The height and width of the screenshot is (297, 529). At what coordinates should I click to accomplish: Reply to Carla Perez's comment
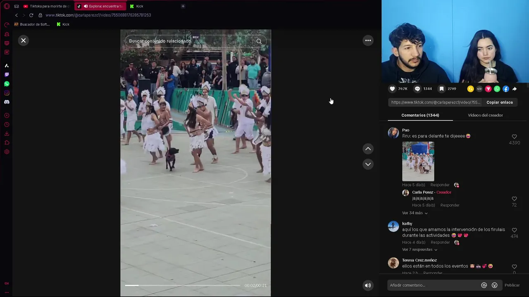[450, 205]
